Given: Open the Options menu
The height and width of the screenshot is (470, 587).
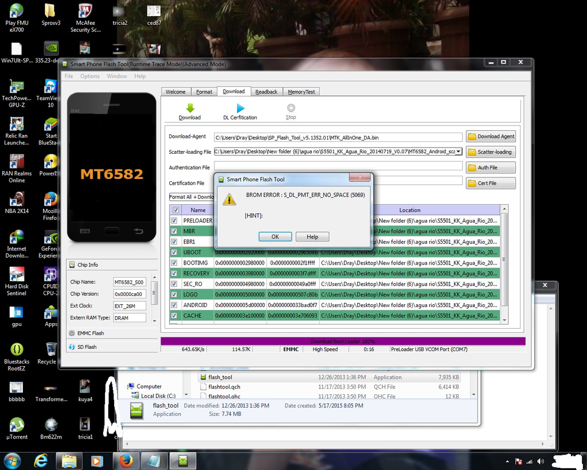Looking at the screenshot, I should [x=89, y=76].
